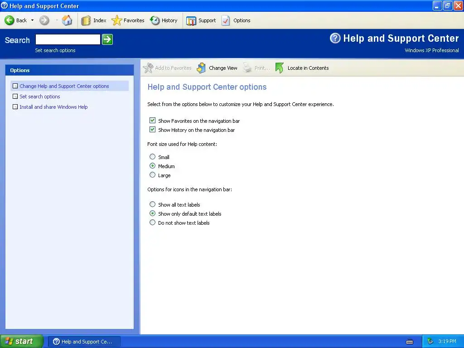Click the Index toolbar label
Viewport: 464px width, 348px height.
100,20
